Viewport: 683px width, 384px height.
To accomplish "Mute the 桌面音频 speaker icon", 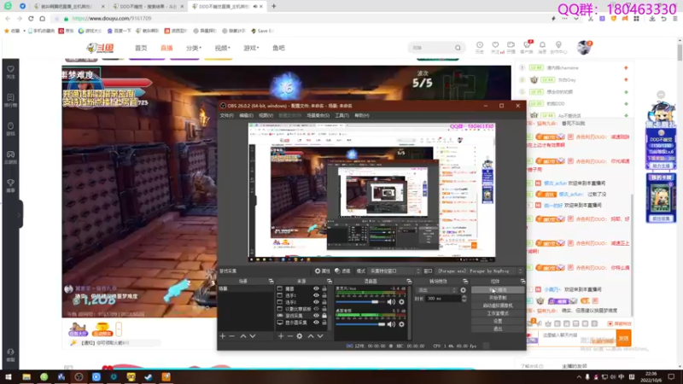I will pos(391,324).
